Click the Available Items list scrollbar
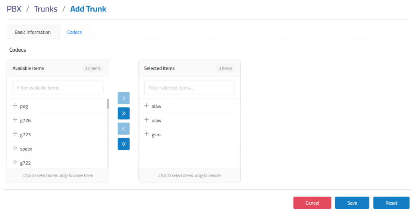Screen dimensions: 417x214 point(108,104)
